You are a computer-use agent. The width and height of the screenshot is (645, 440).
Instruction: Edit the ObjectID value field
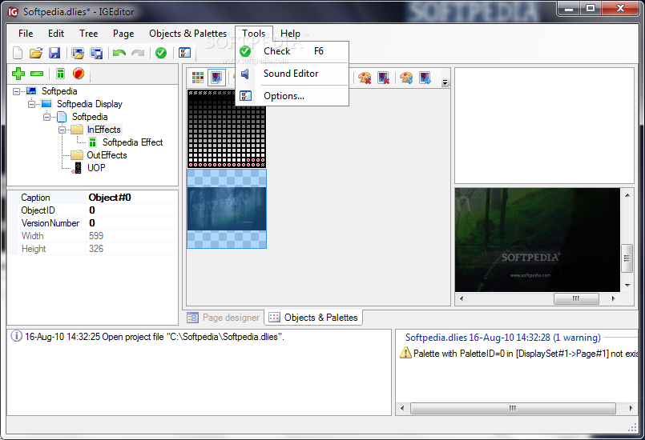pos(132,210)
